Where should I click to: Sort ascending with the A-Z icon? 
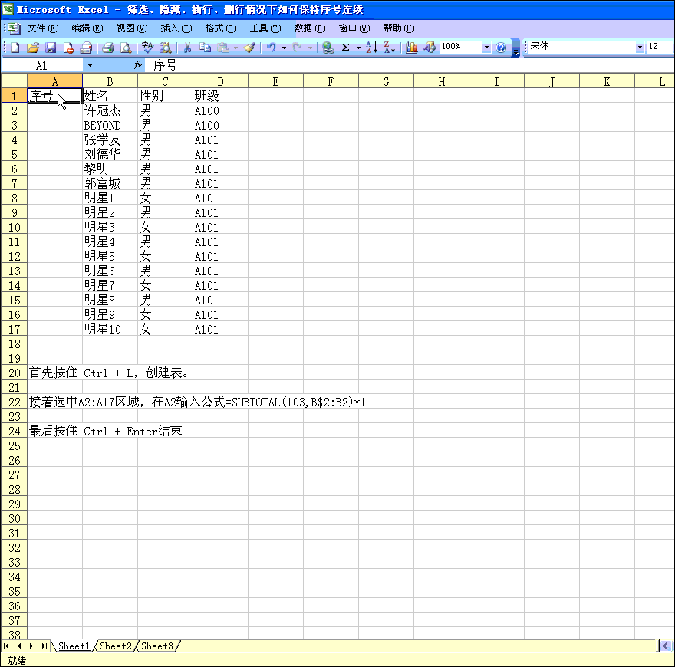pyautogui.click(x=371, y=48)
